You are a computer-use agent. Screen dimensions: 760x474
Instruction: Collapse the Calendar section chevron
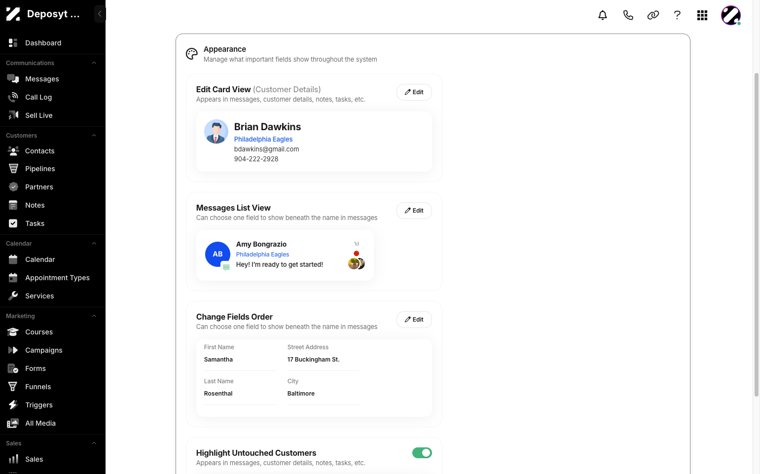pyautogui.click(x=94, y=244)
